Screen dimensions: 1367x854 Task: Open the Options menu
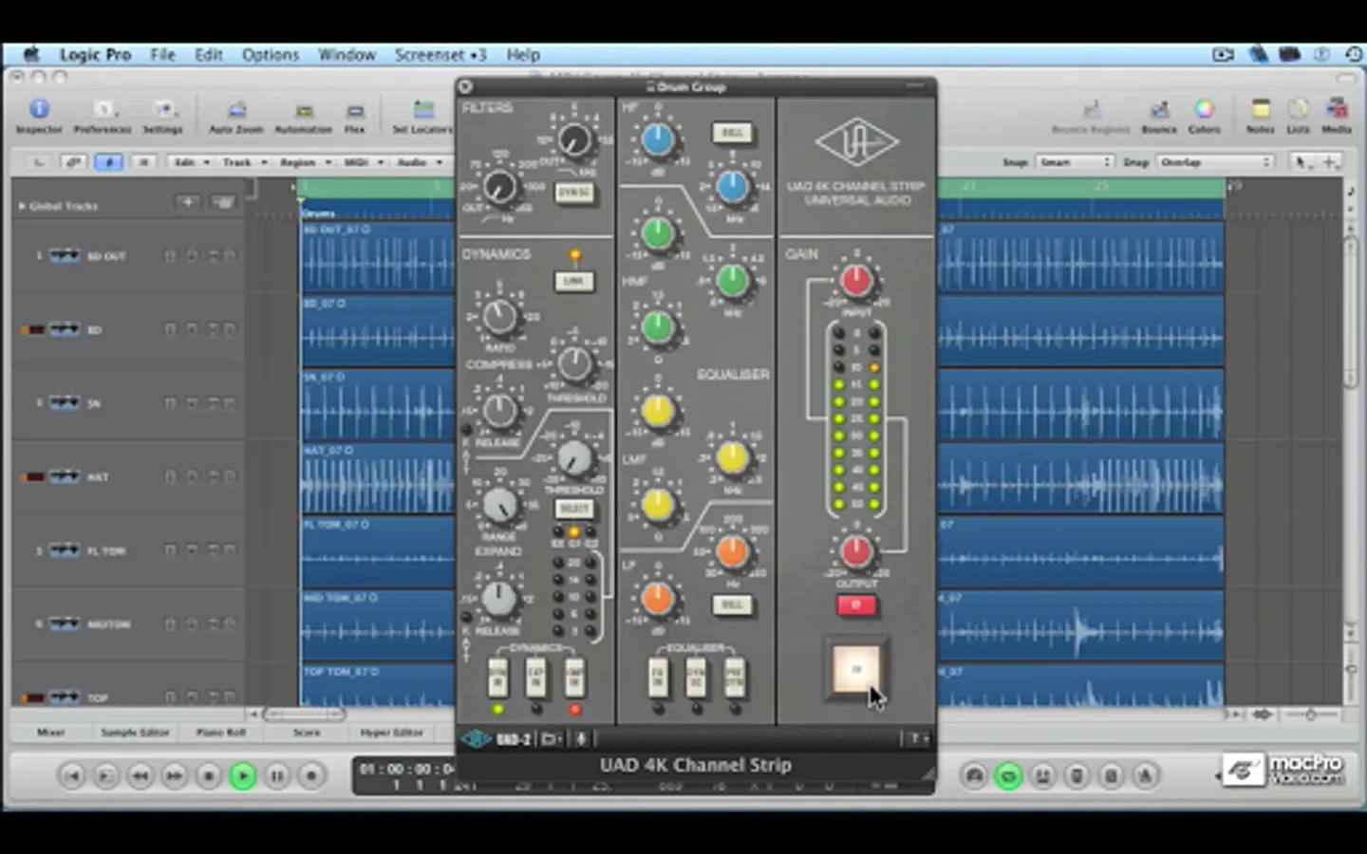tap(270, 55)
